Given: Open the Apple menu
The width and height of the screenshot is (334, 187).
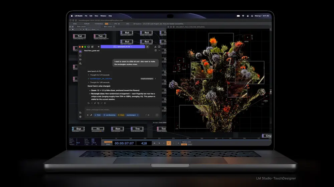Looking at the screenshot, I should click(x=72, y=16).
